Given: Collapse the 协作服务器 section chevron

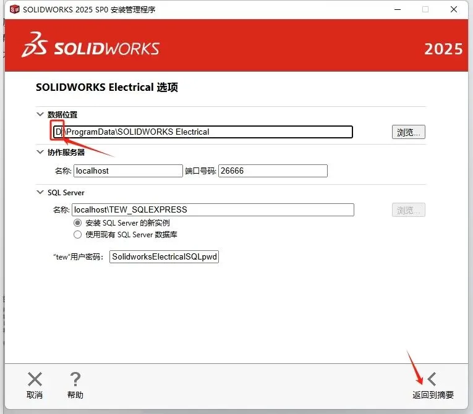Looking at the screenshot, I should (40, 152).
